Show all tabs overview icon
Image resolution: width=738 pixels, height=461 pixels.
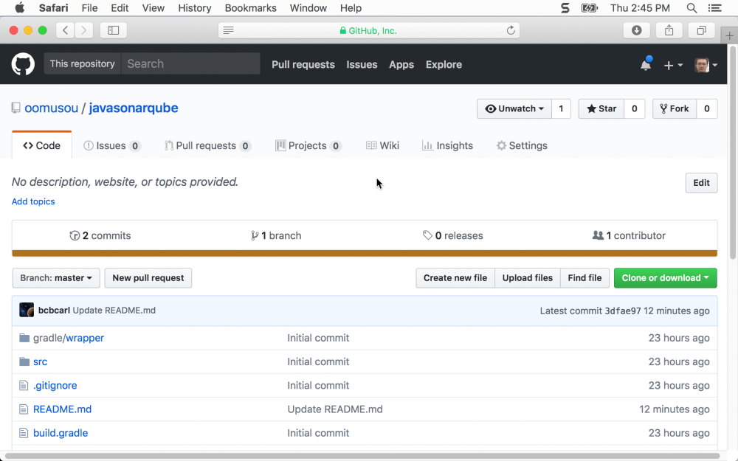(x=701, y=30)
